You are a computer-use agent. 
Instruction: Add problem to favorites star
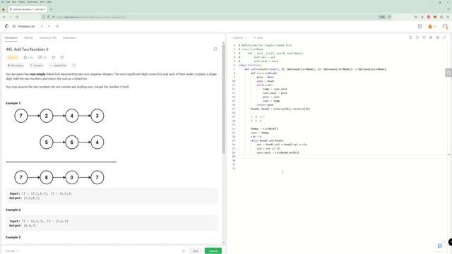pyautogui.click(x=54, y=57)
